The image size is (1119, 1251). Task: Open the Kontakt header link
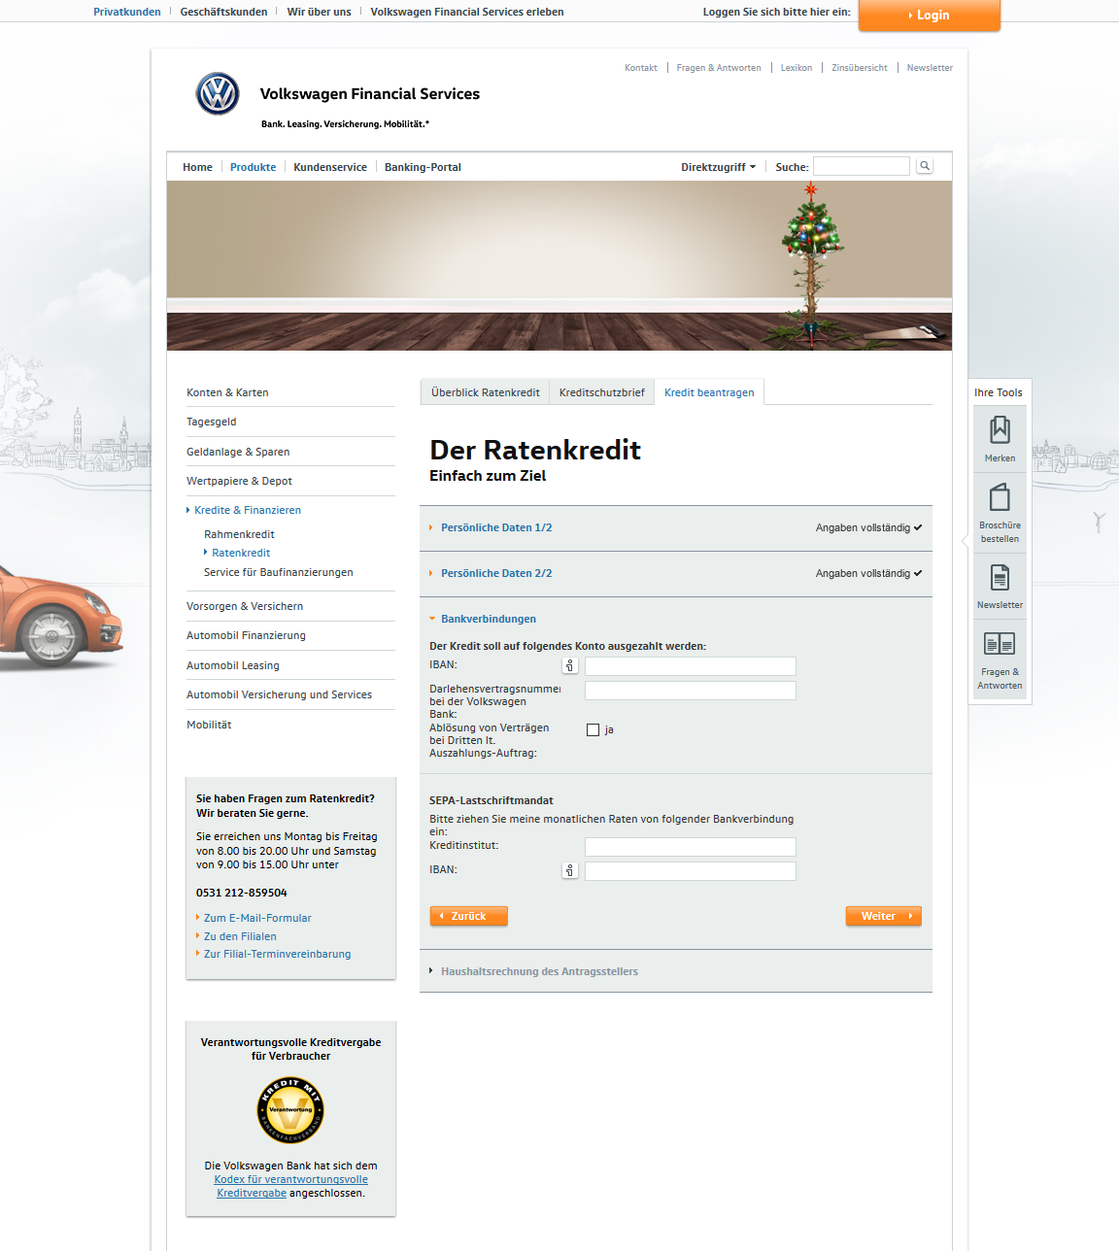[x=641, y=68]
